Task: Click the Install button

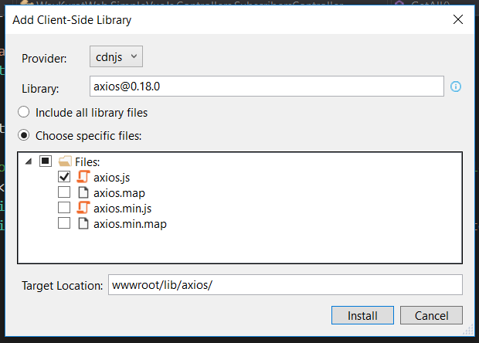Action: [x=362, y=315]
